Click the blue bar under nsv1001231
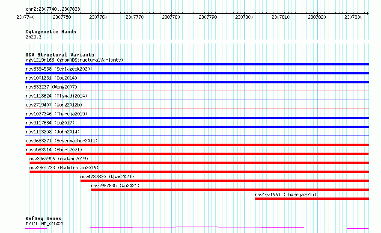Screen dimensions: 381x233 [197, 82]
